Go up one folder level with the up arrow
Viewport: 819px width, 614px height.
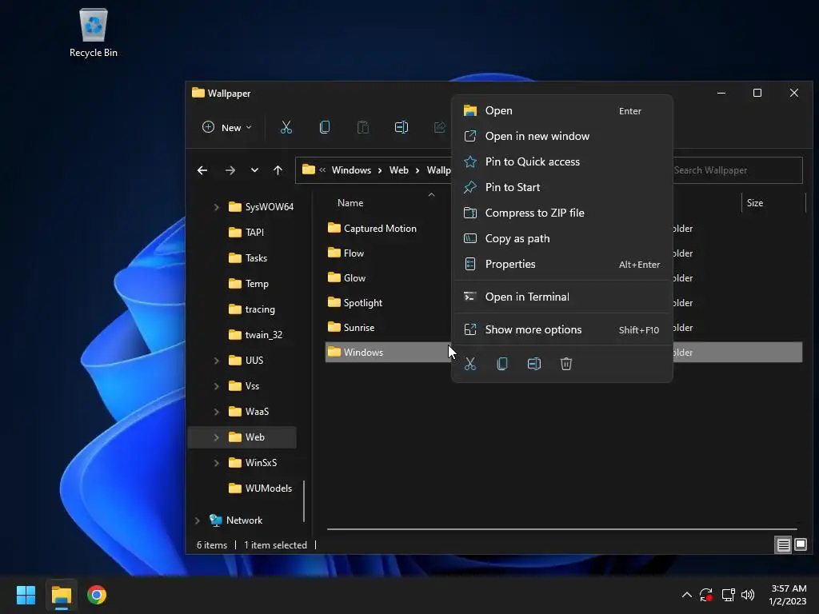tap(278, 170)
